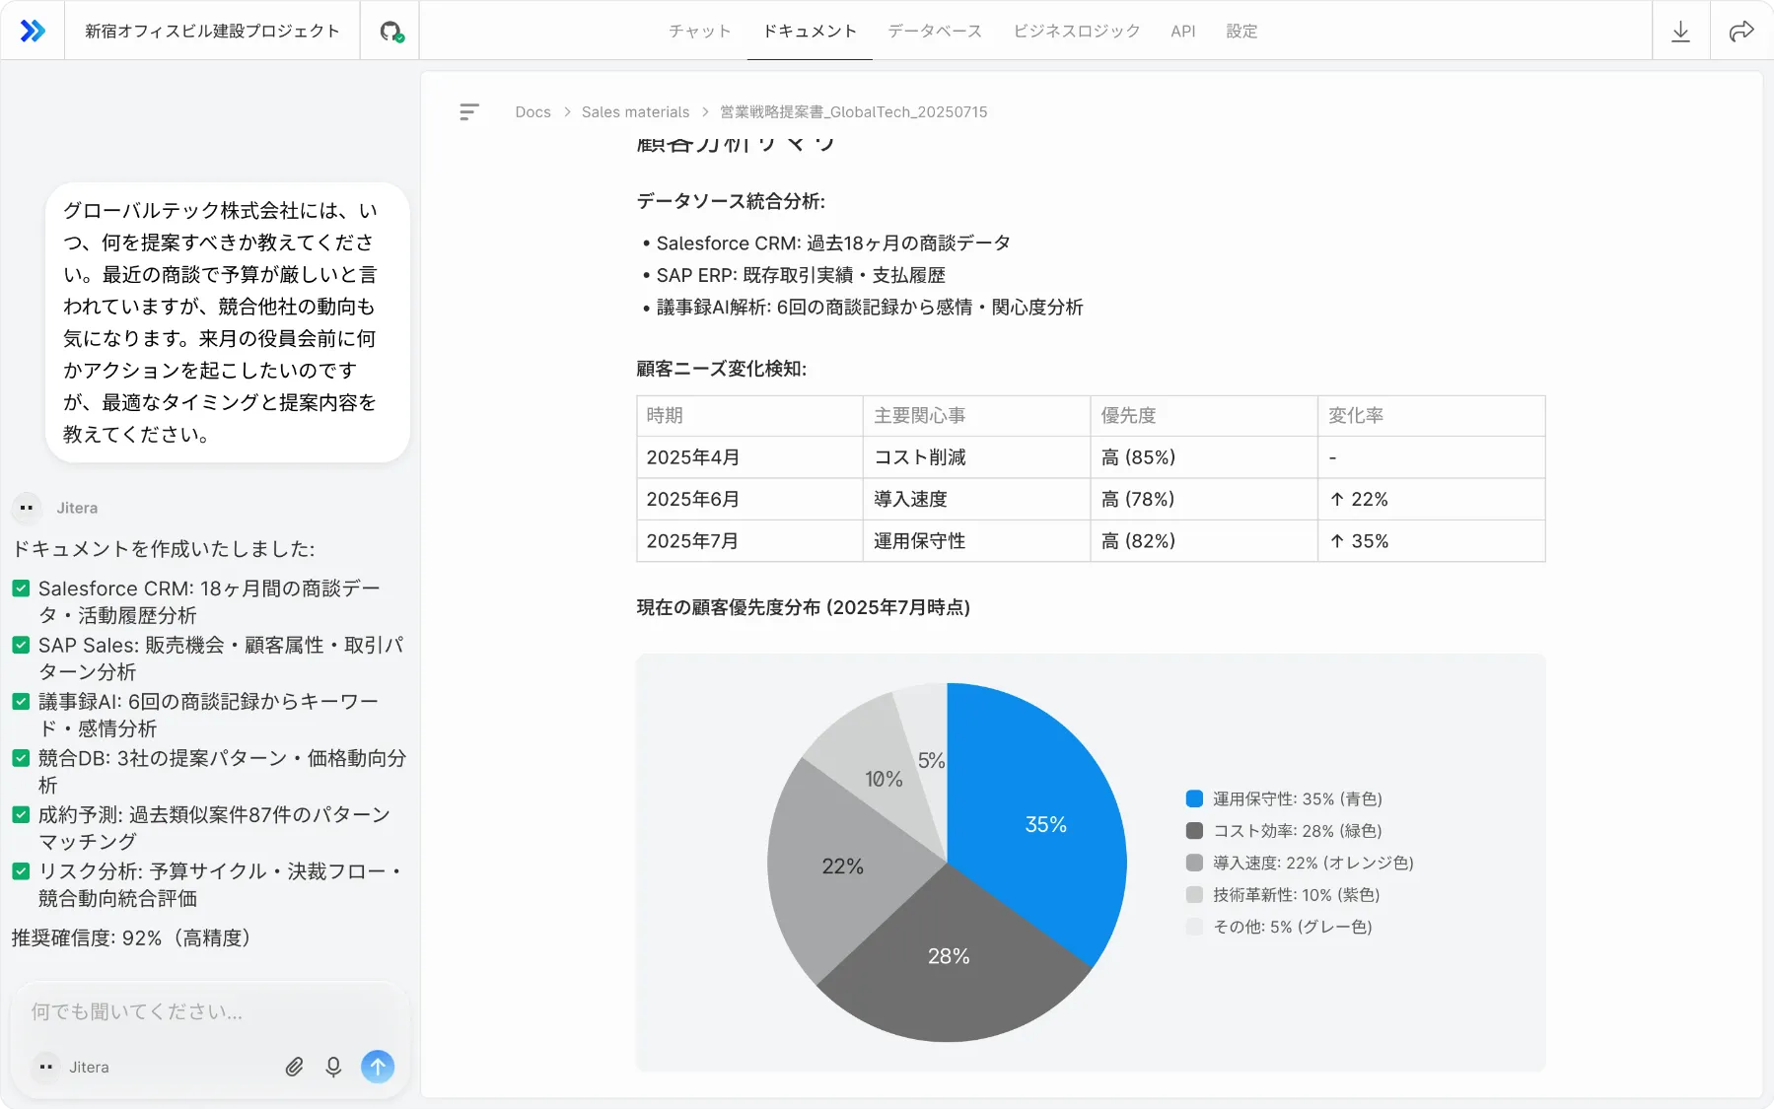
Task: Uncheck the SAP Sales checkbox
Action: point(21,646)
